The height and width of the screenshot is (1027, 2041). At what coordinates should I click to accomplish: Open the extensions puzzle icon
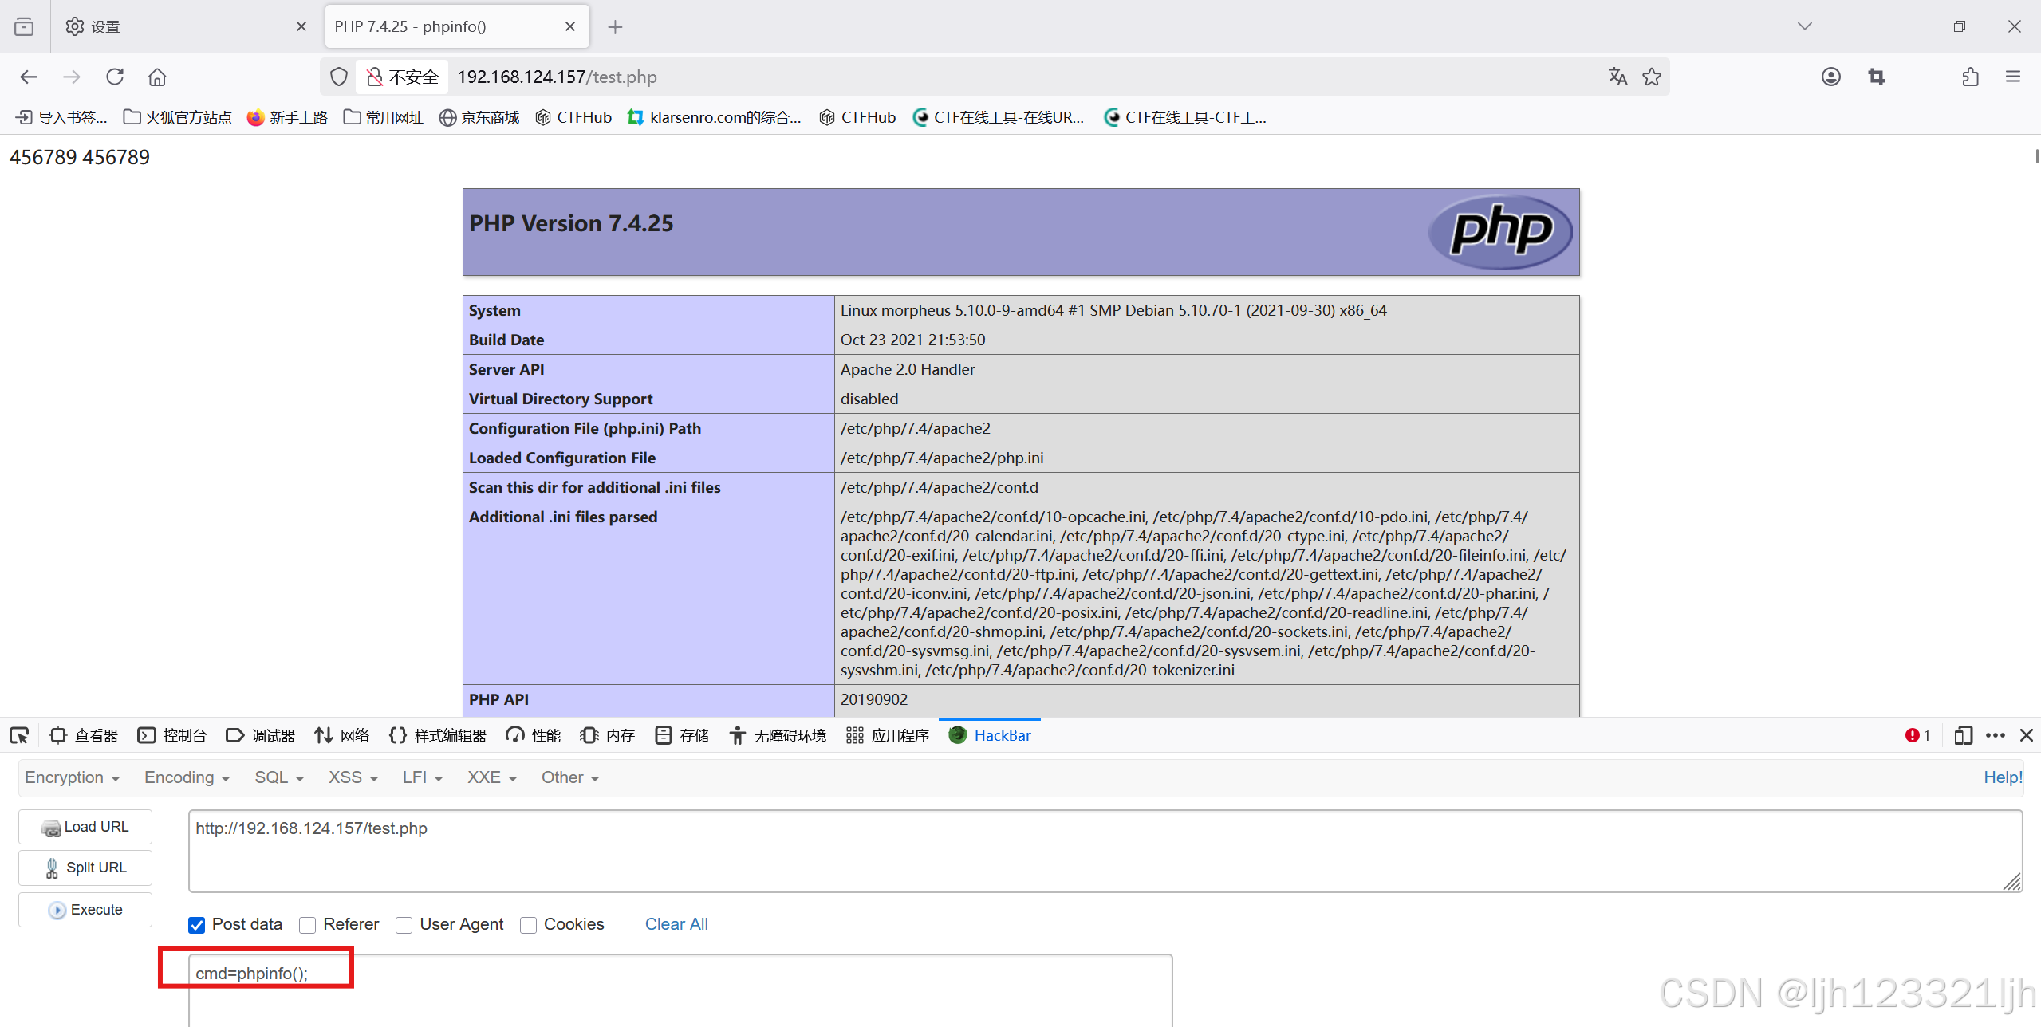[x=1970, y=77]
